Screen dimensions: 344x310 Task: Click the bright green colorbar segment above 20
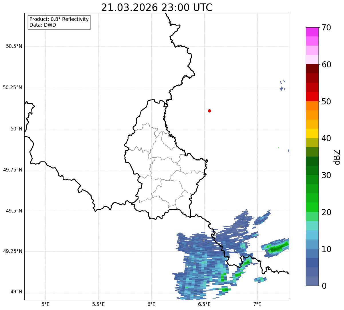[312, 207]
